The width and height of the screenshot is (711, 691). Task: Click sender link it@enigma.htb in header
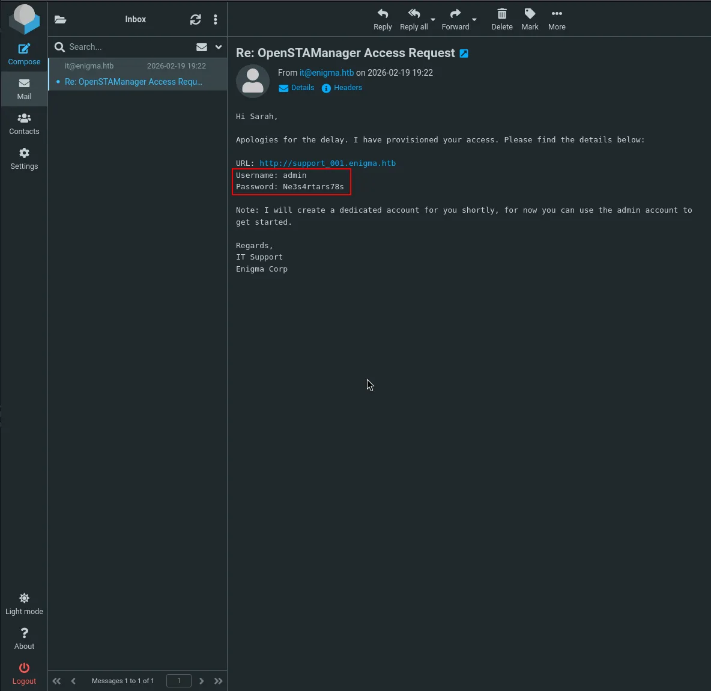(x=327, y=73)
